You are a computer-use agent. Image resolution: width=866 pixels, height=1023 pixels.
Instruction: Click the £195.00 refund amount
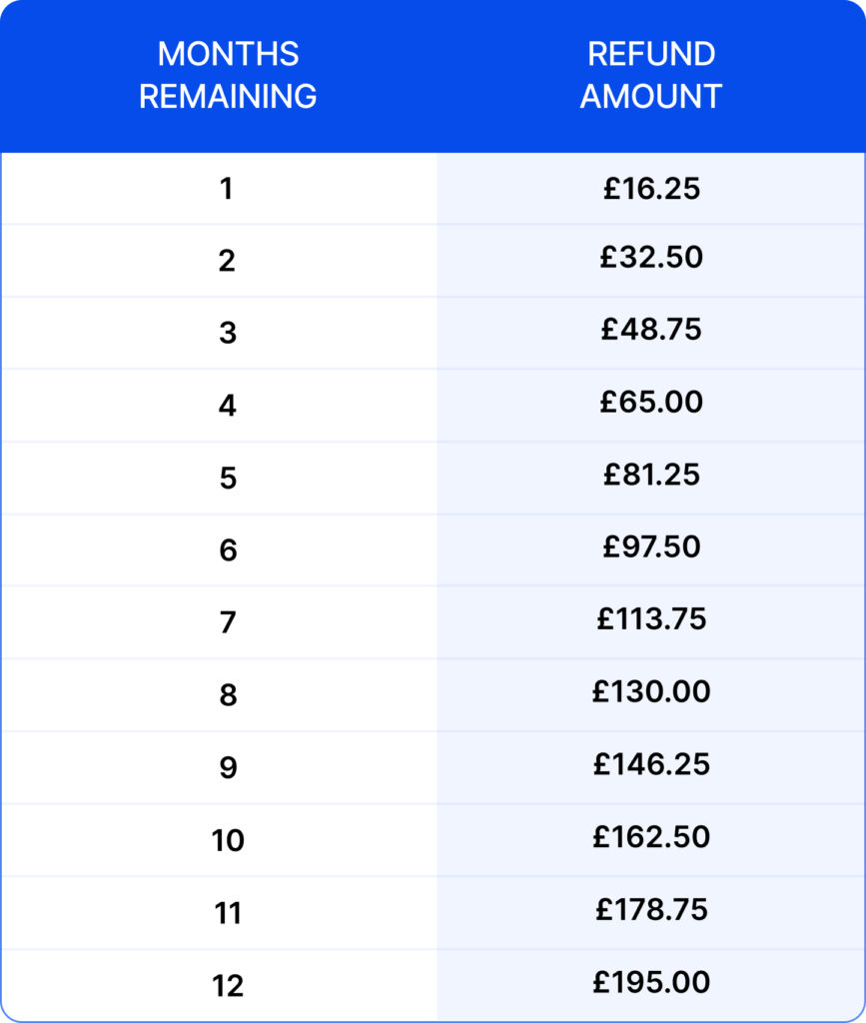651,982
